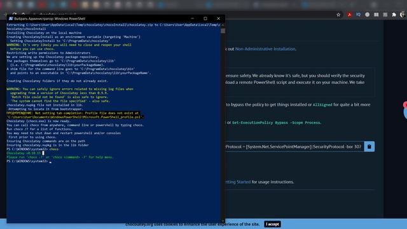407x229 pixels.
Task: Click the yellow 'WARNING: You can safely ignore' line
Action: click(70, 89)
